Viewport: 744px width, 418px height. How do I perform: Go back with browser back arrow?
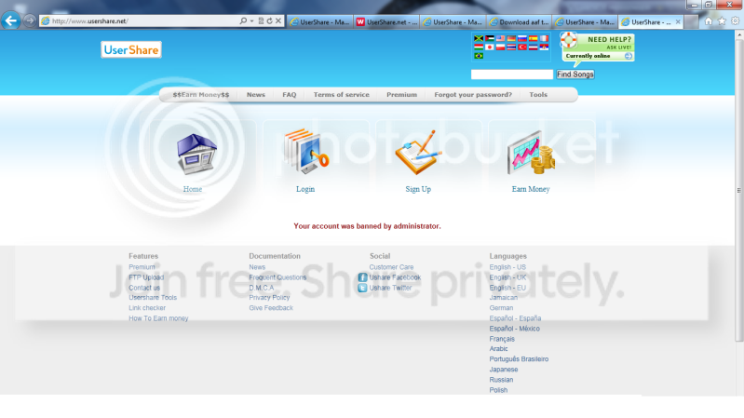10,20
